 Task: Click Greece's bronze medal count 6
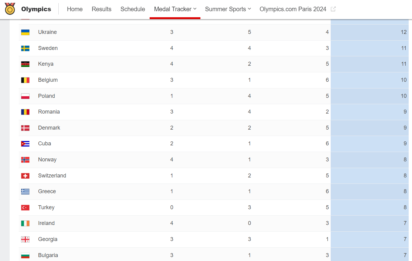327,191
